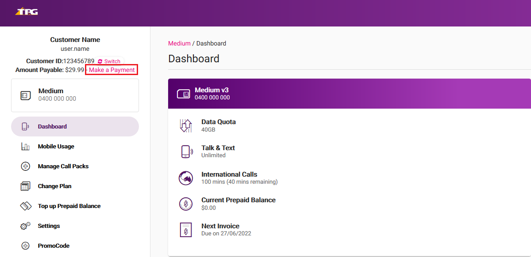Click the International Calls globe icon
This screenshot has width=531, height=257.
185,178
